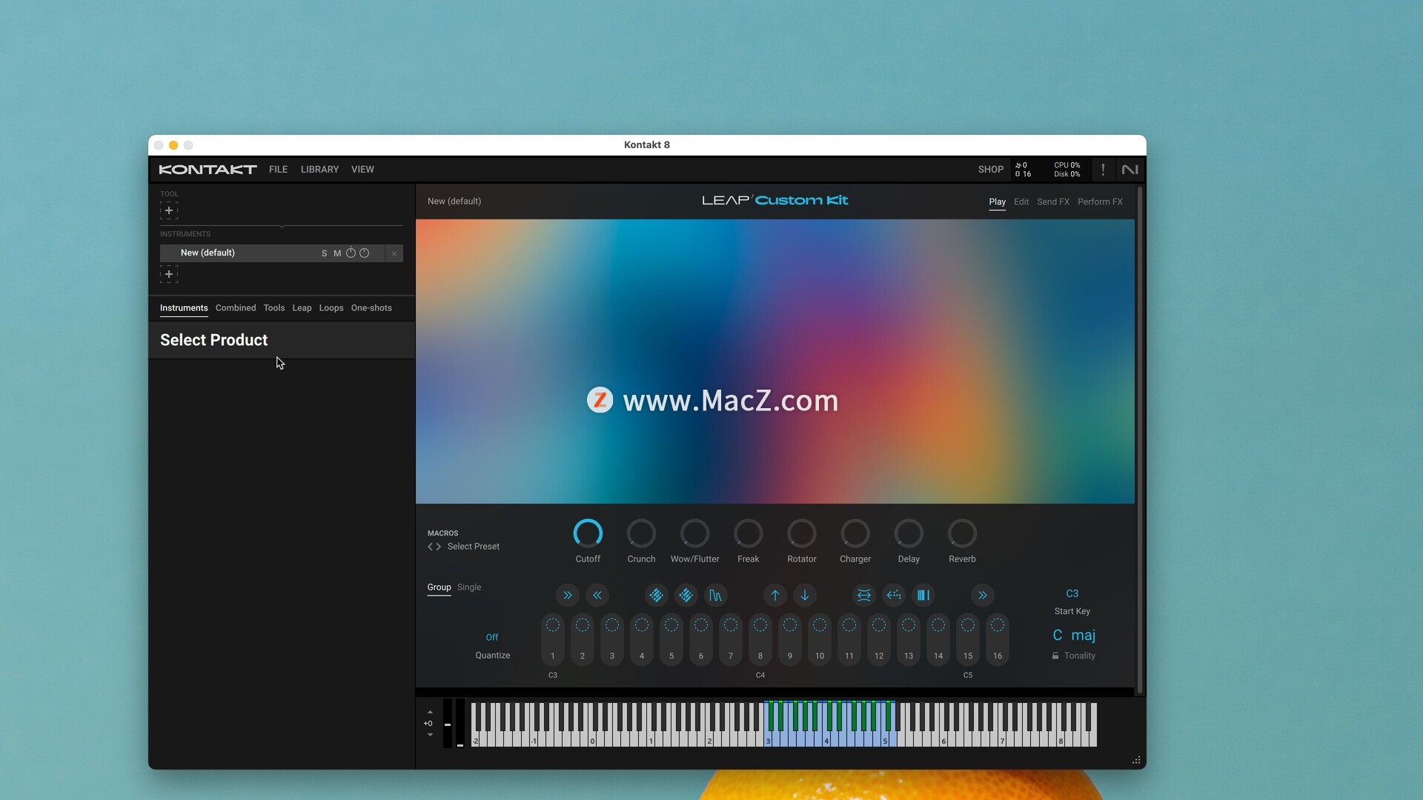Click the Reverb macro knob
The width and height of the screenshot is (1423, 800).
click(962, 533)
